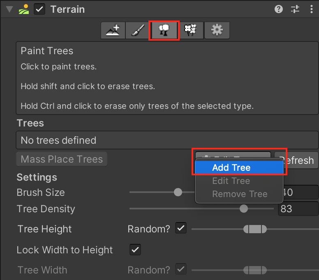This screenshot has width=319, height=280.
Task: Click the Terrain component icon
Action: (24, 9)
